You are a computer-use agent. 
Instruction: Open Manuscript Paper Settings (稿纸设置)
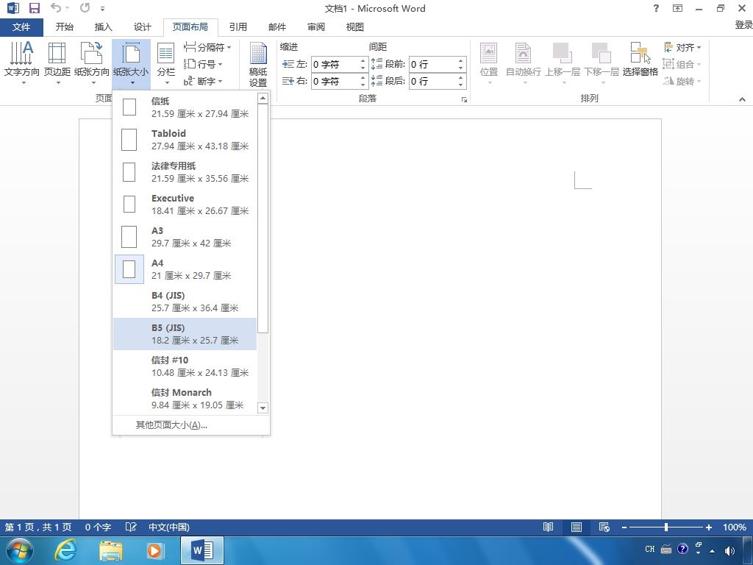(258, 65)
